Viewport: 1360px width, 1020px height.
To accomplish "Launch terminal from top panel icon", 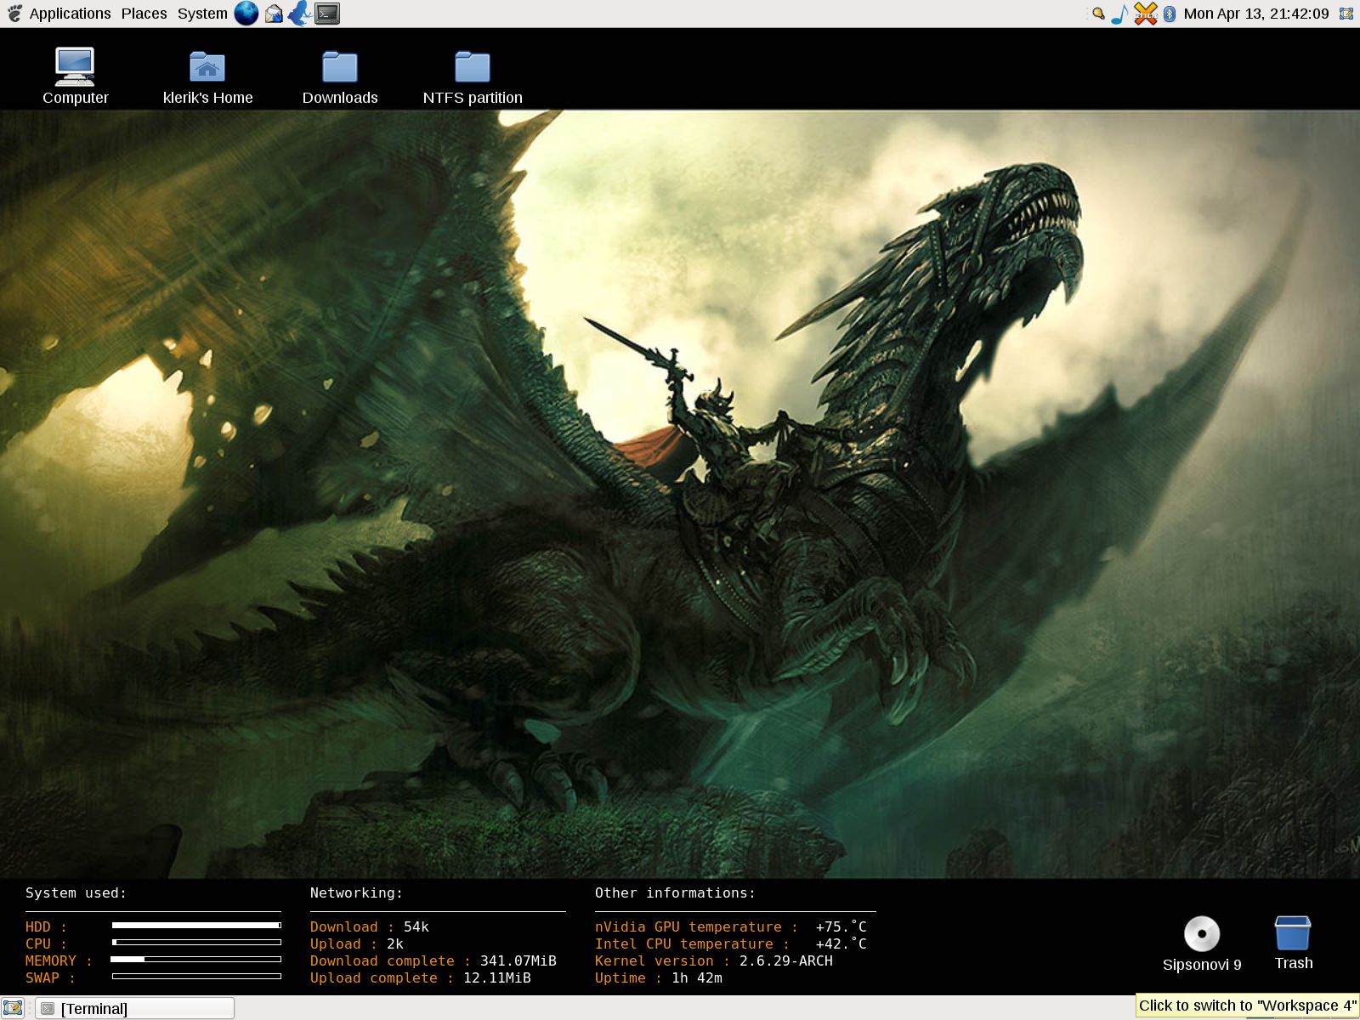I will (x=327, y=14).
